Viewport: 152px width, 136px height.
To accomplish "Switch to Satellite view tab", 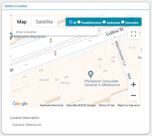I will pos(44,22).
